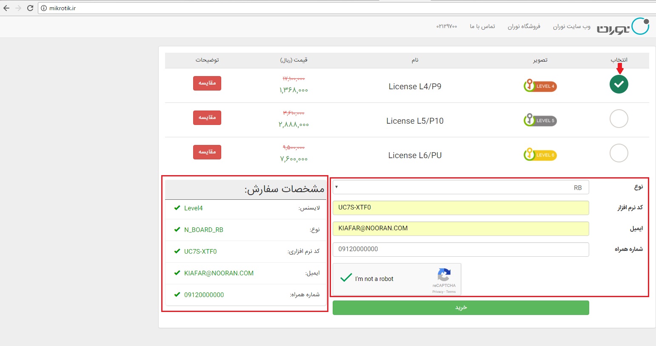656x346 pixels.
Task: Select the License L4/P9 radio circle
Action: tap(619, 84)
